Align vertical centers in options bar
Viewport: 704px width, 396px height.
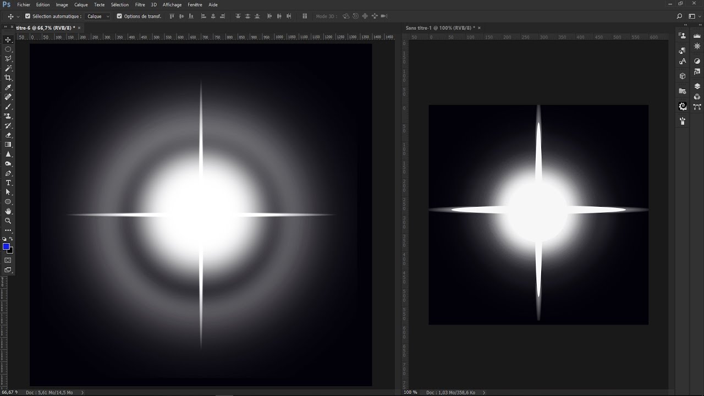(x=181, y=16)
